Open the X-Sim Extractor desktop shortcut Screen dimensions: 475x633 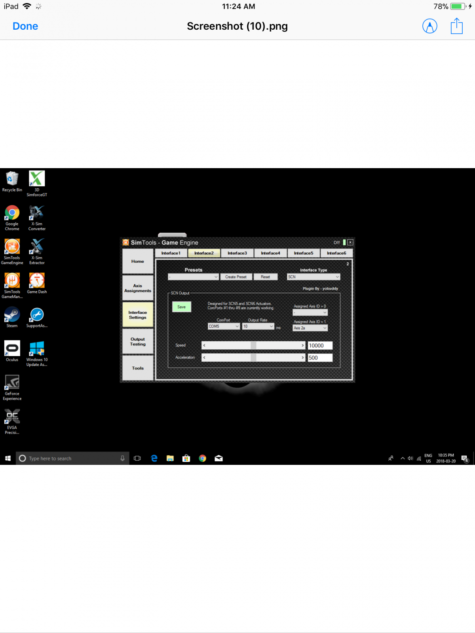pos(37,252)
